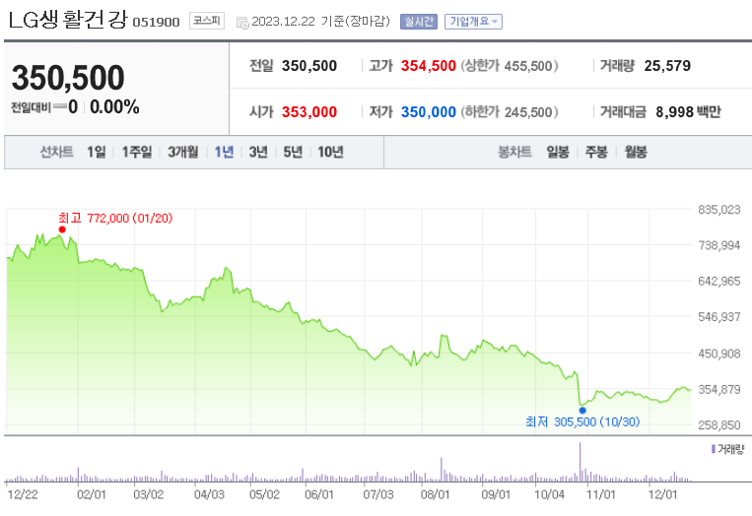Show the 10년 line chart
Viewport: 752px width, 516px height.
[x=330, y=153]
